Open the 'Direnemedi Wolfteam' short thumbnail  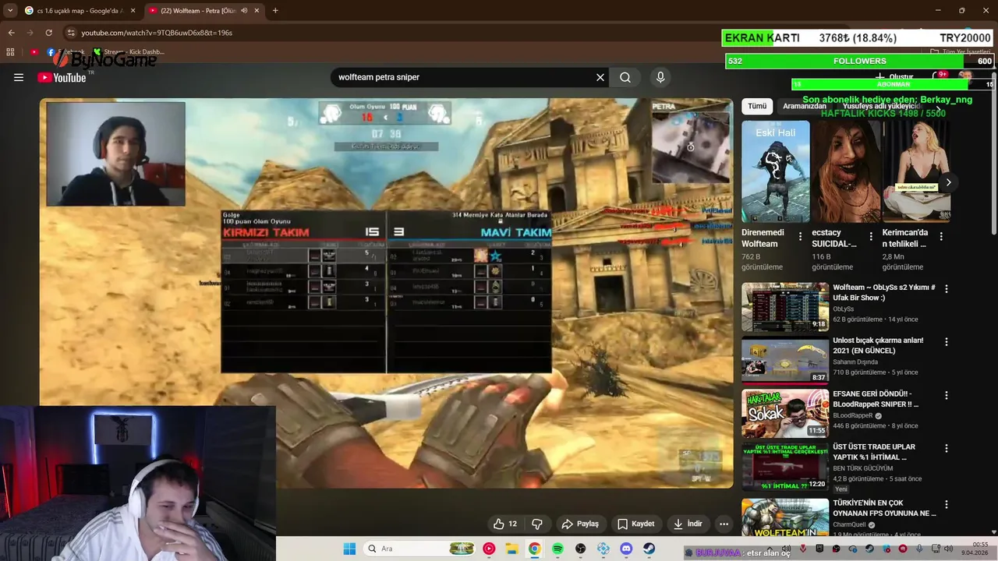(x=776, y=171)
